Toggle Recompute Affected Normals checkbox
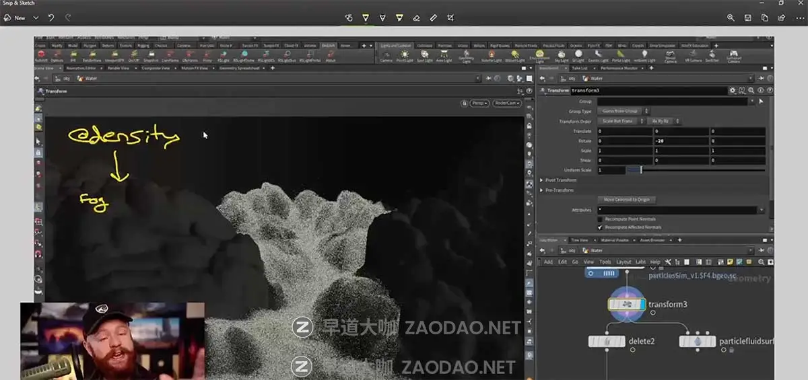808x380 pixels. pos(600,227)
